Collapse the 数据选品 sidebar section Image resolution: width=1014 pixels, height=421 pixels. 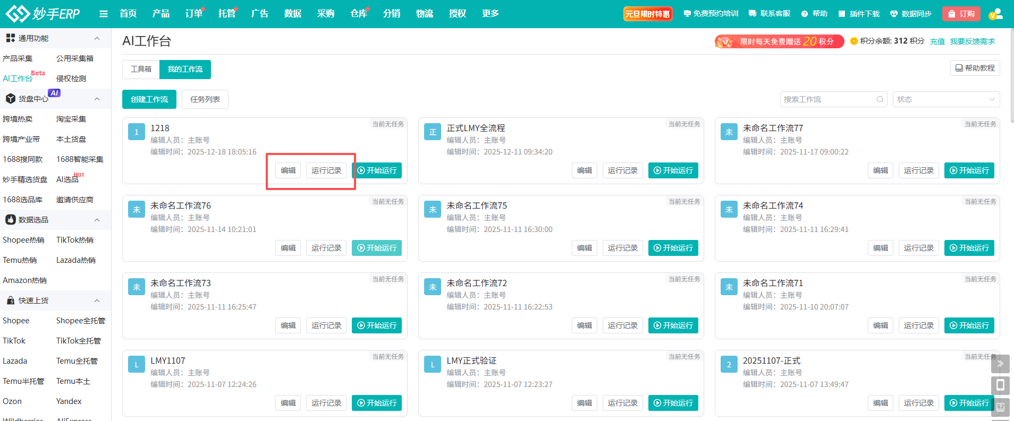[x=97, y=220]
